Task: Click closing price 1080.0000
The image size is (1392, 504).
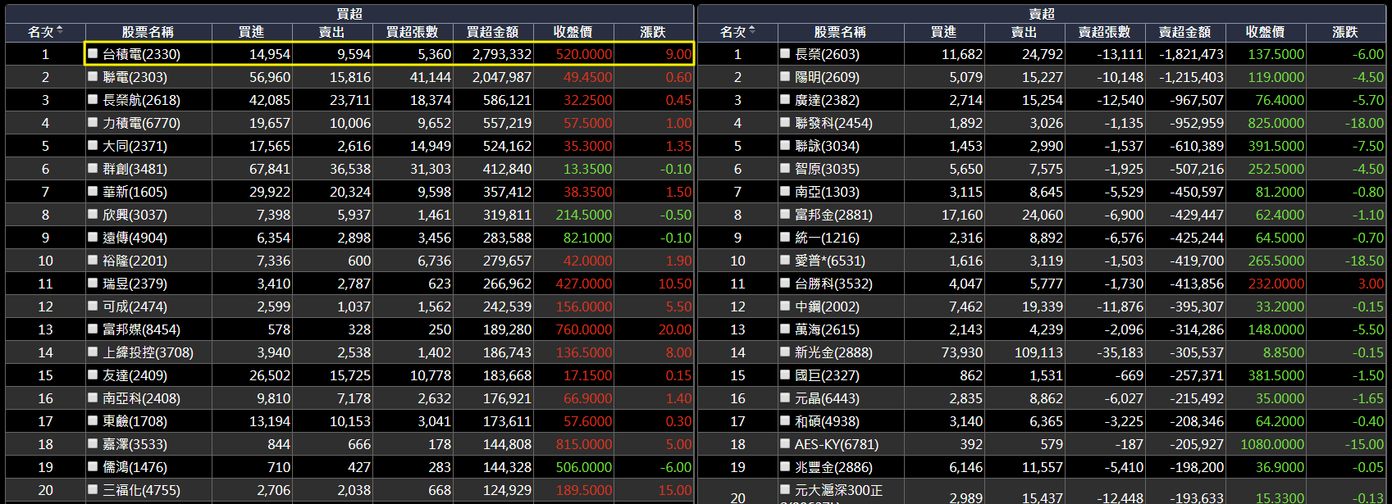Action: (x=1272, y=444)
